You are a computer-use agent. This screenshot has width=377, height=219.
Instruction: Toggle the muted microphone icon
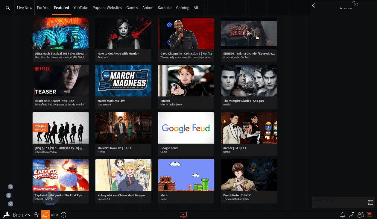(x=9, y=195)
